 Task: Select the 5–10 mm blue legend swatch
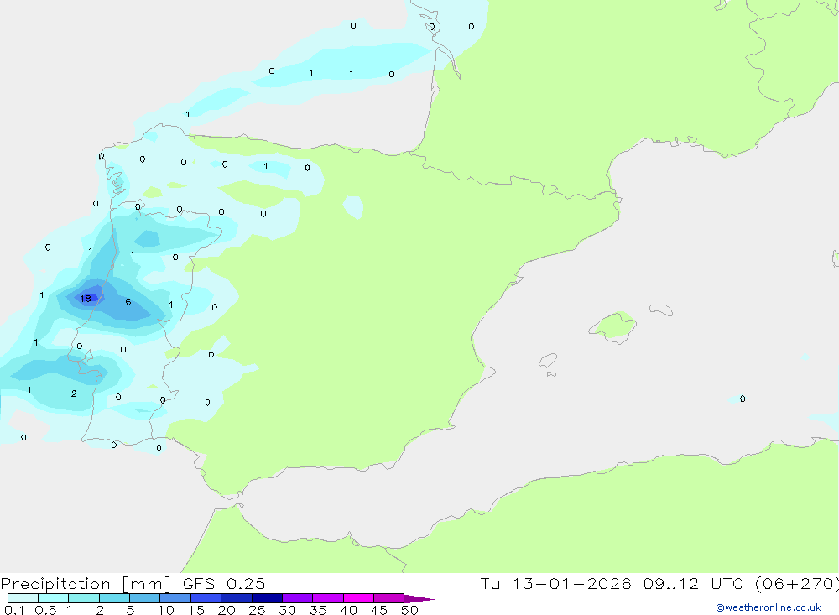pos(144,598)
